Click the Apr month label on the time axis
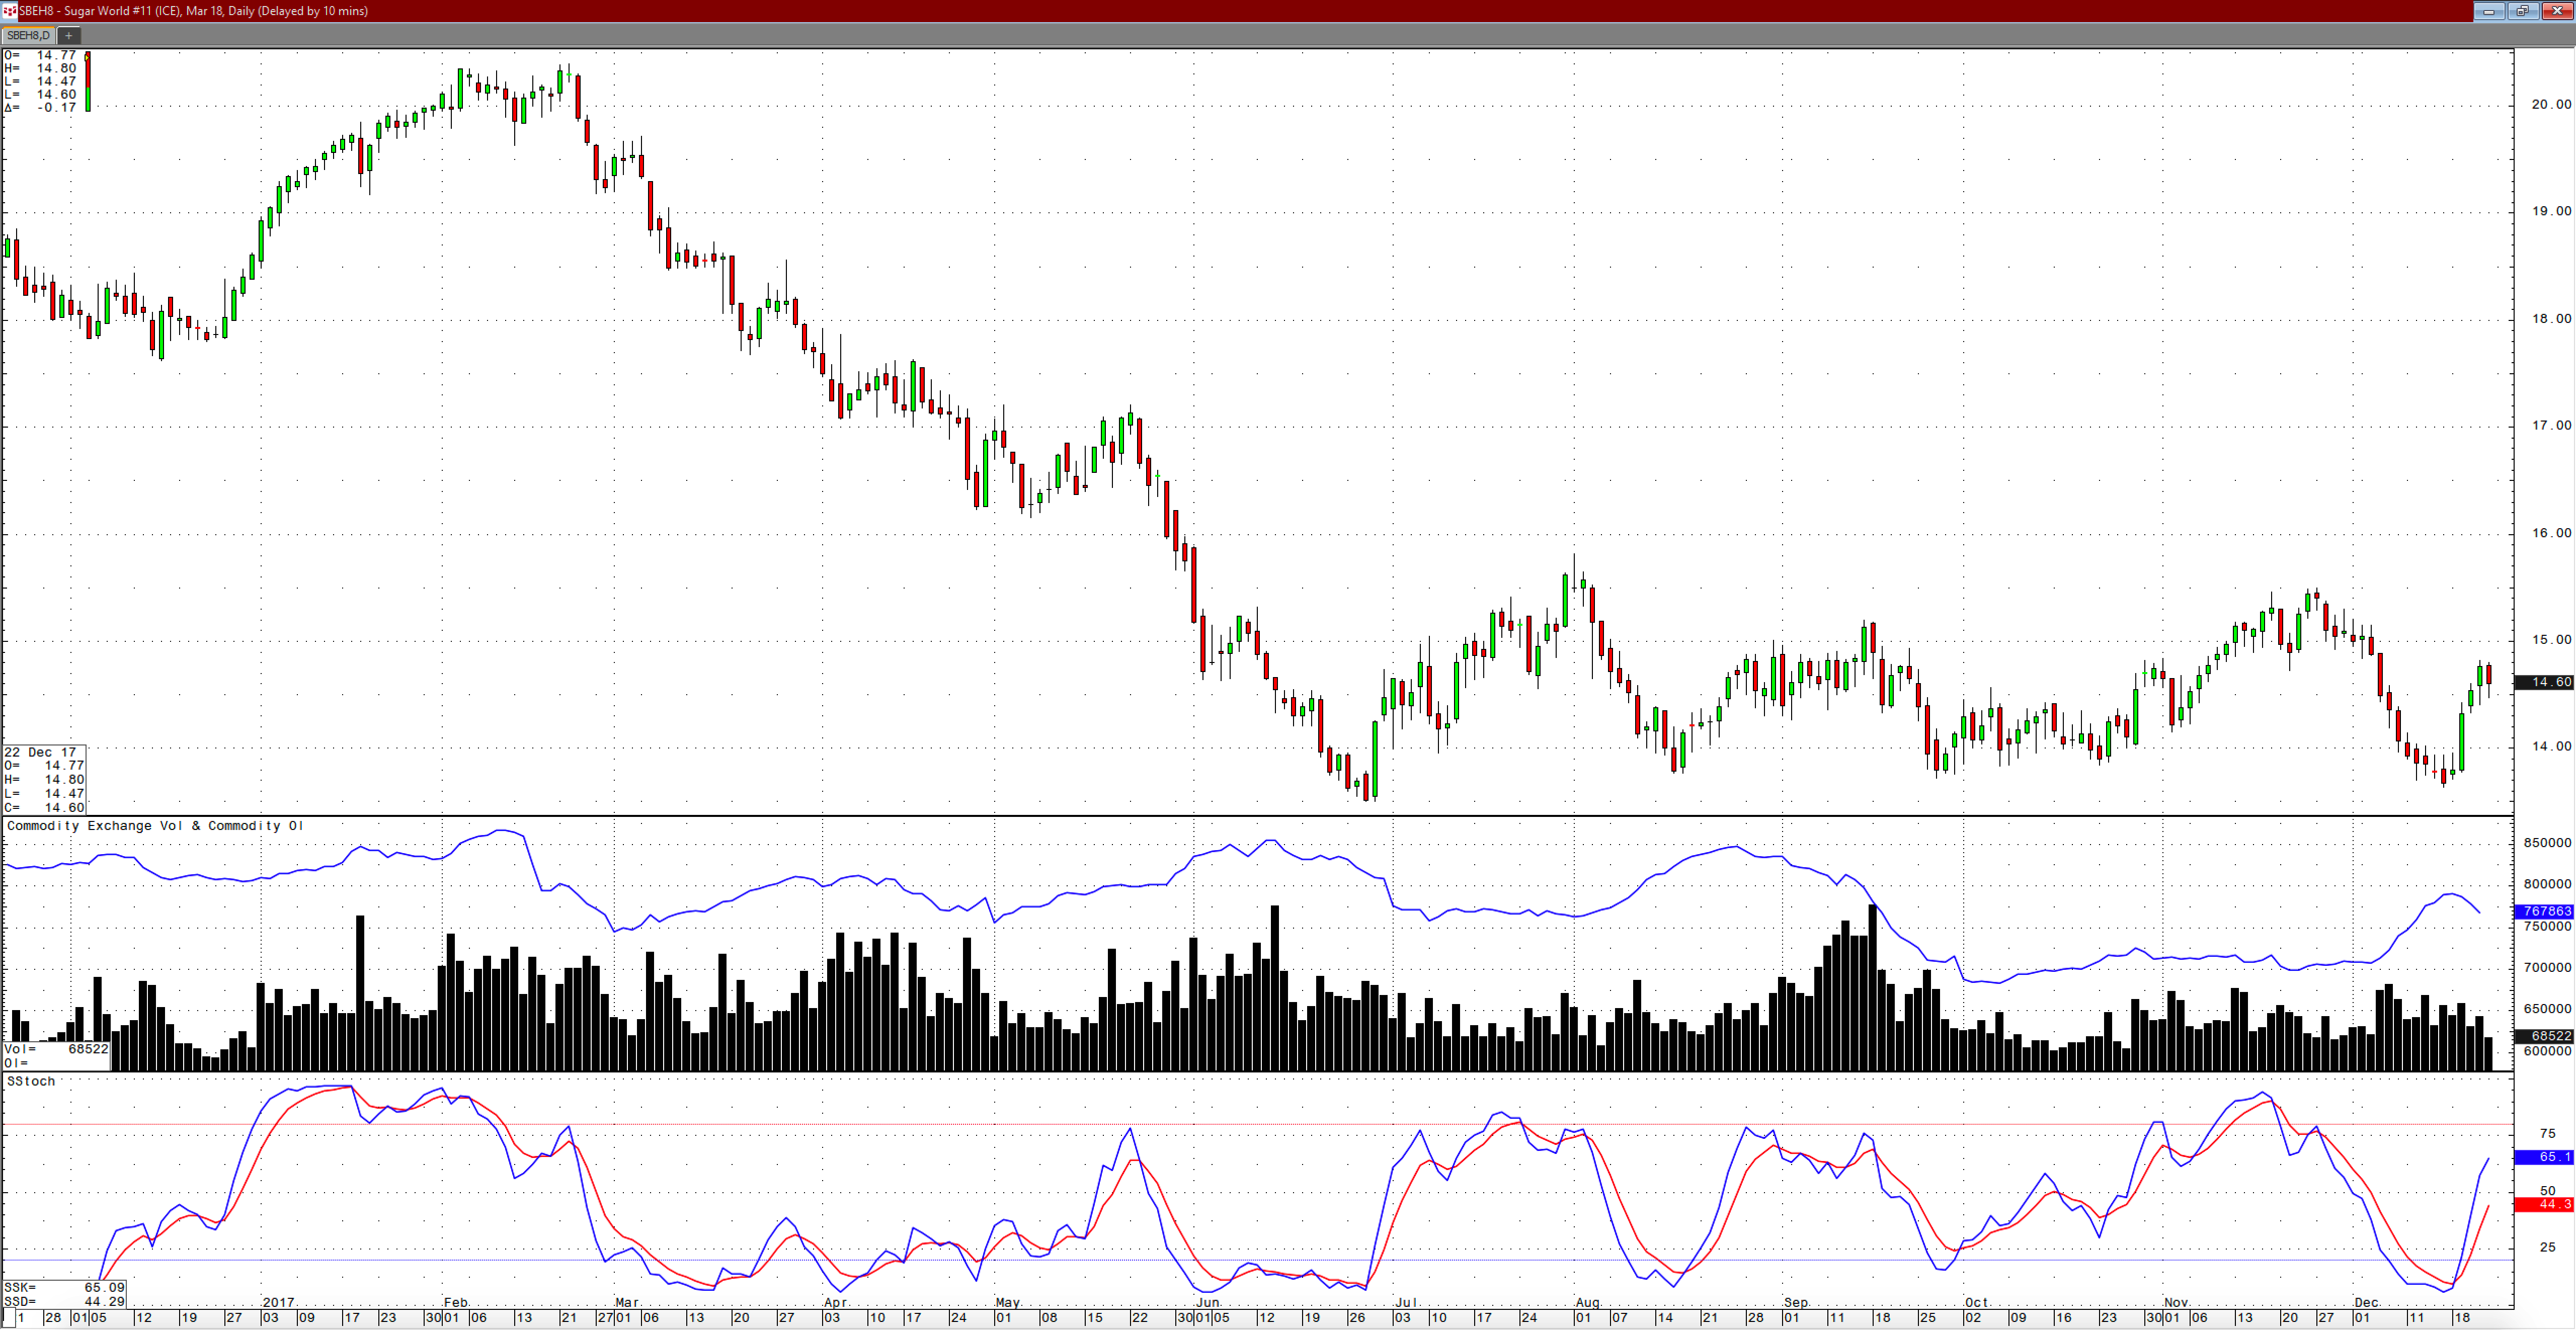2576x1330 pixels. tap(835, 1303)
